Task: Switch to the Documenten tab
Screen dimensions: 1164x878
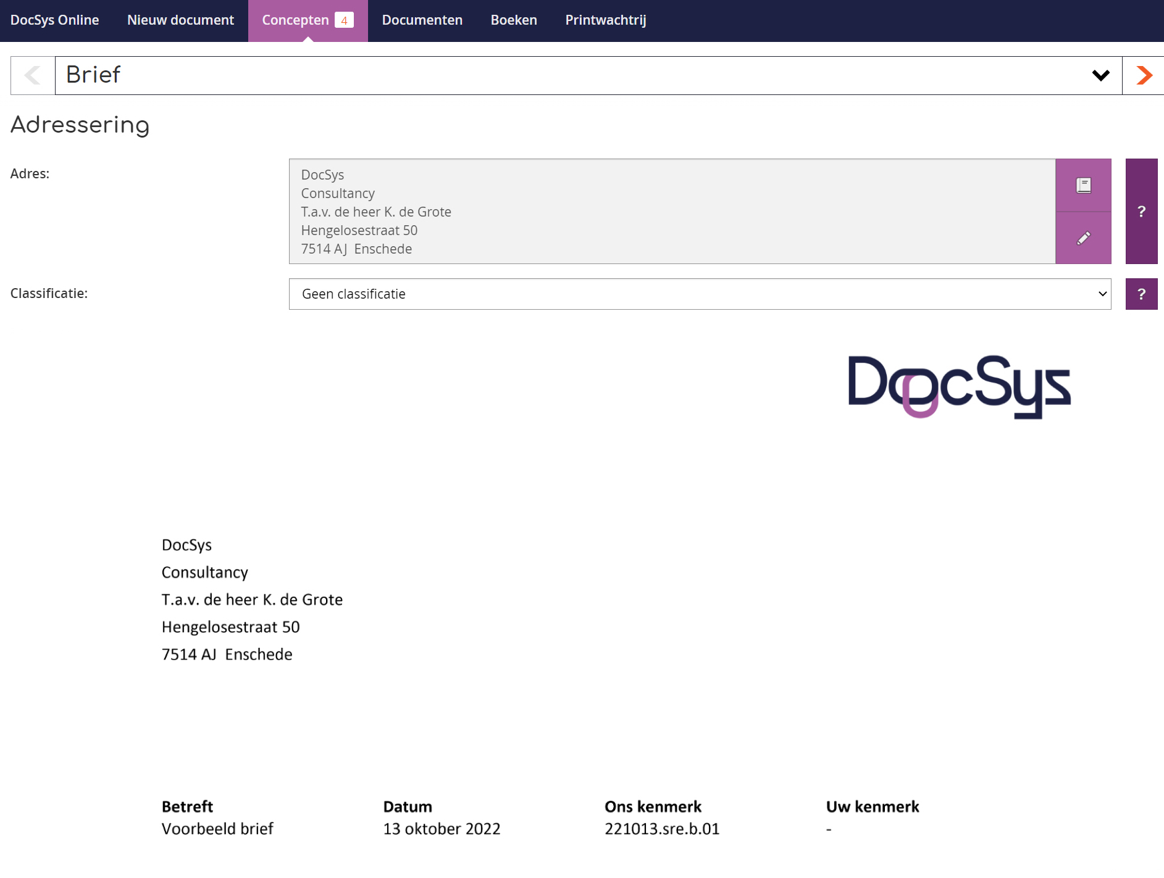Action: tap(422, 19)
